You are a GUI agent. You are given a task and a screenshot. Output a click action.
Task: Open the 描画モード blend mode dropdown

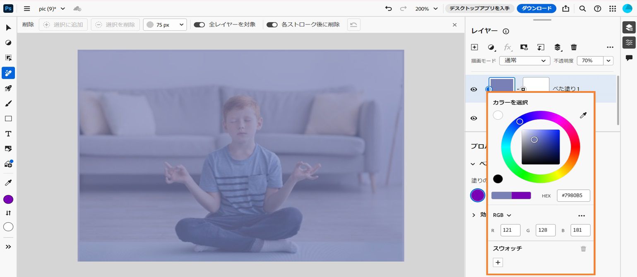pos(524,60)
